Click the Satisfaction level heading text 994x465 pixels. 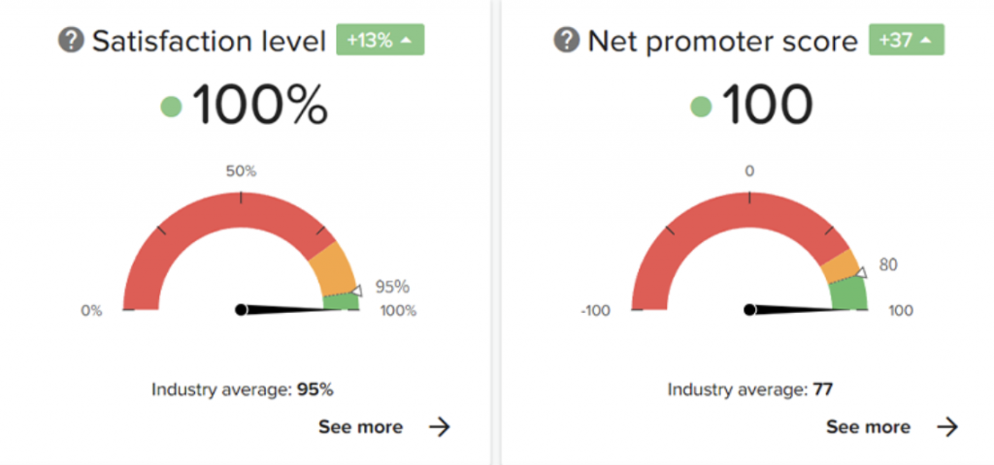208,42
